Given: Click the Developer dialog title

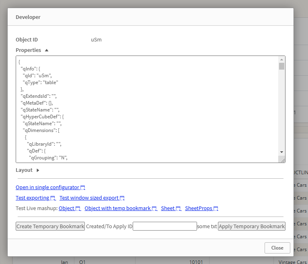Looking at the screenshot, I should 28,17.
